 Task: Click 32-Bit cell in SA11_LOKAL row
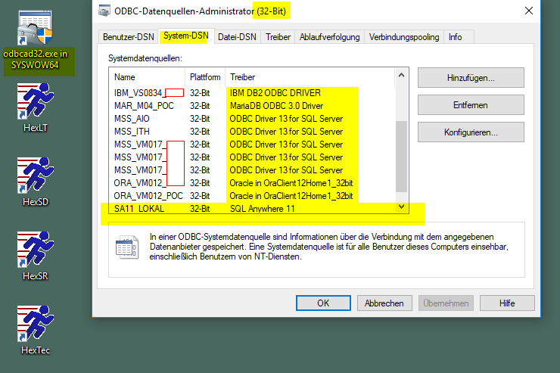pos(200,209)
